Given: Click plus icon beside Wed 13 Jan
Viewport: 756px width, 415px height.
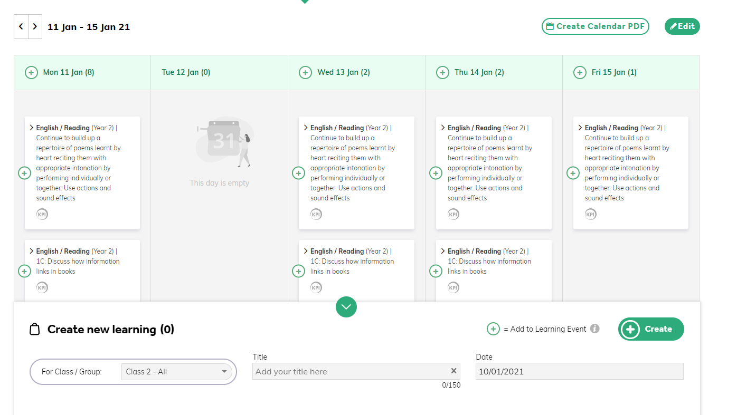Looking at the screenshot, I should (x=305, y=72).
